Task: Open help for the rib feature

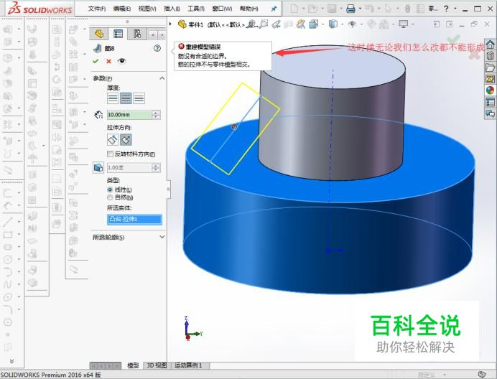Action: click(x=157, y=48)
